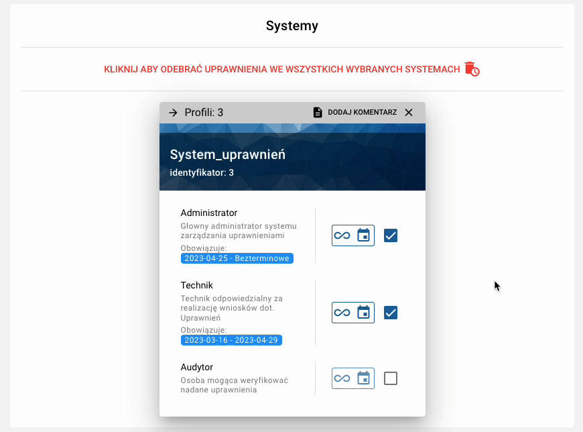Enable the Audytor profile checkbox

391,378
